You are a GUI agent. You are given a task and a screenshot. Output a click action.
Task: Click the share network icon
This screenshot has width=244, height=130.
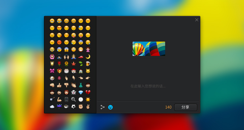coord(102,107)
